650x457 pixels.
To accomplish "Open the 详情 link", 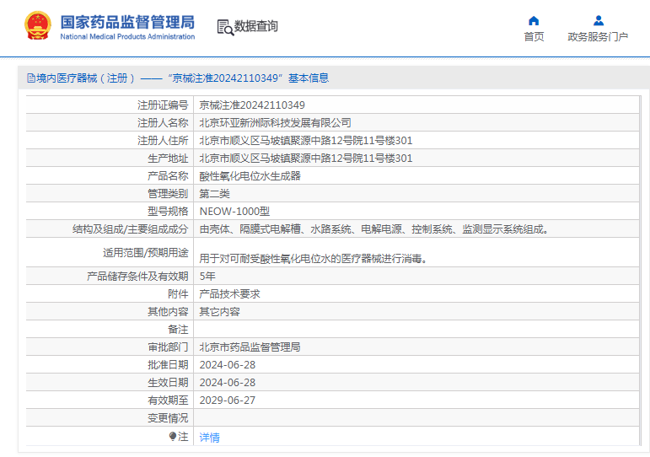I will pyautogui.click(x=209, y=437).
